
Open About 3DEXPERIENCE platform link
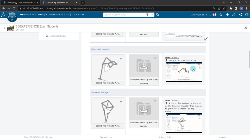click(38, 137)
